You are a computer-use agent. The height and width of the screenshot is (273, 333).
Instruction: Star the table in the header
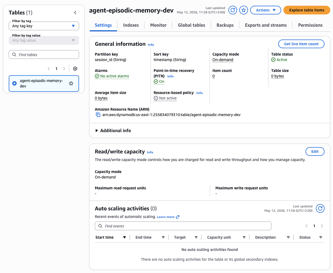click(243, 10)
